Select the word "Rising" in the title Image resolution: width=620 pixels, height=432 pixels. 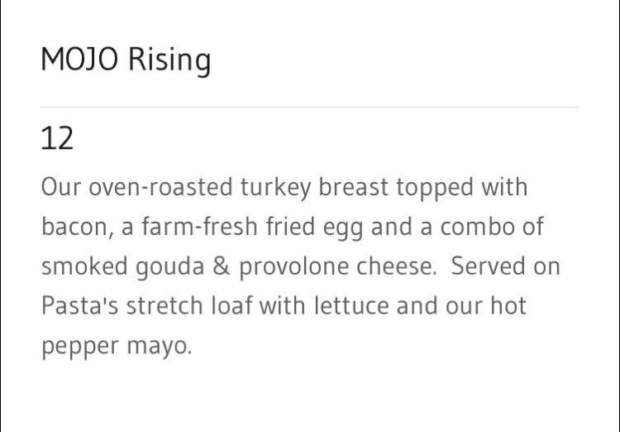tap(169, 60)
